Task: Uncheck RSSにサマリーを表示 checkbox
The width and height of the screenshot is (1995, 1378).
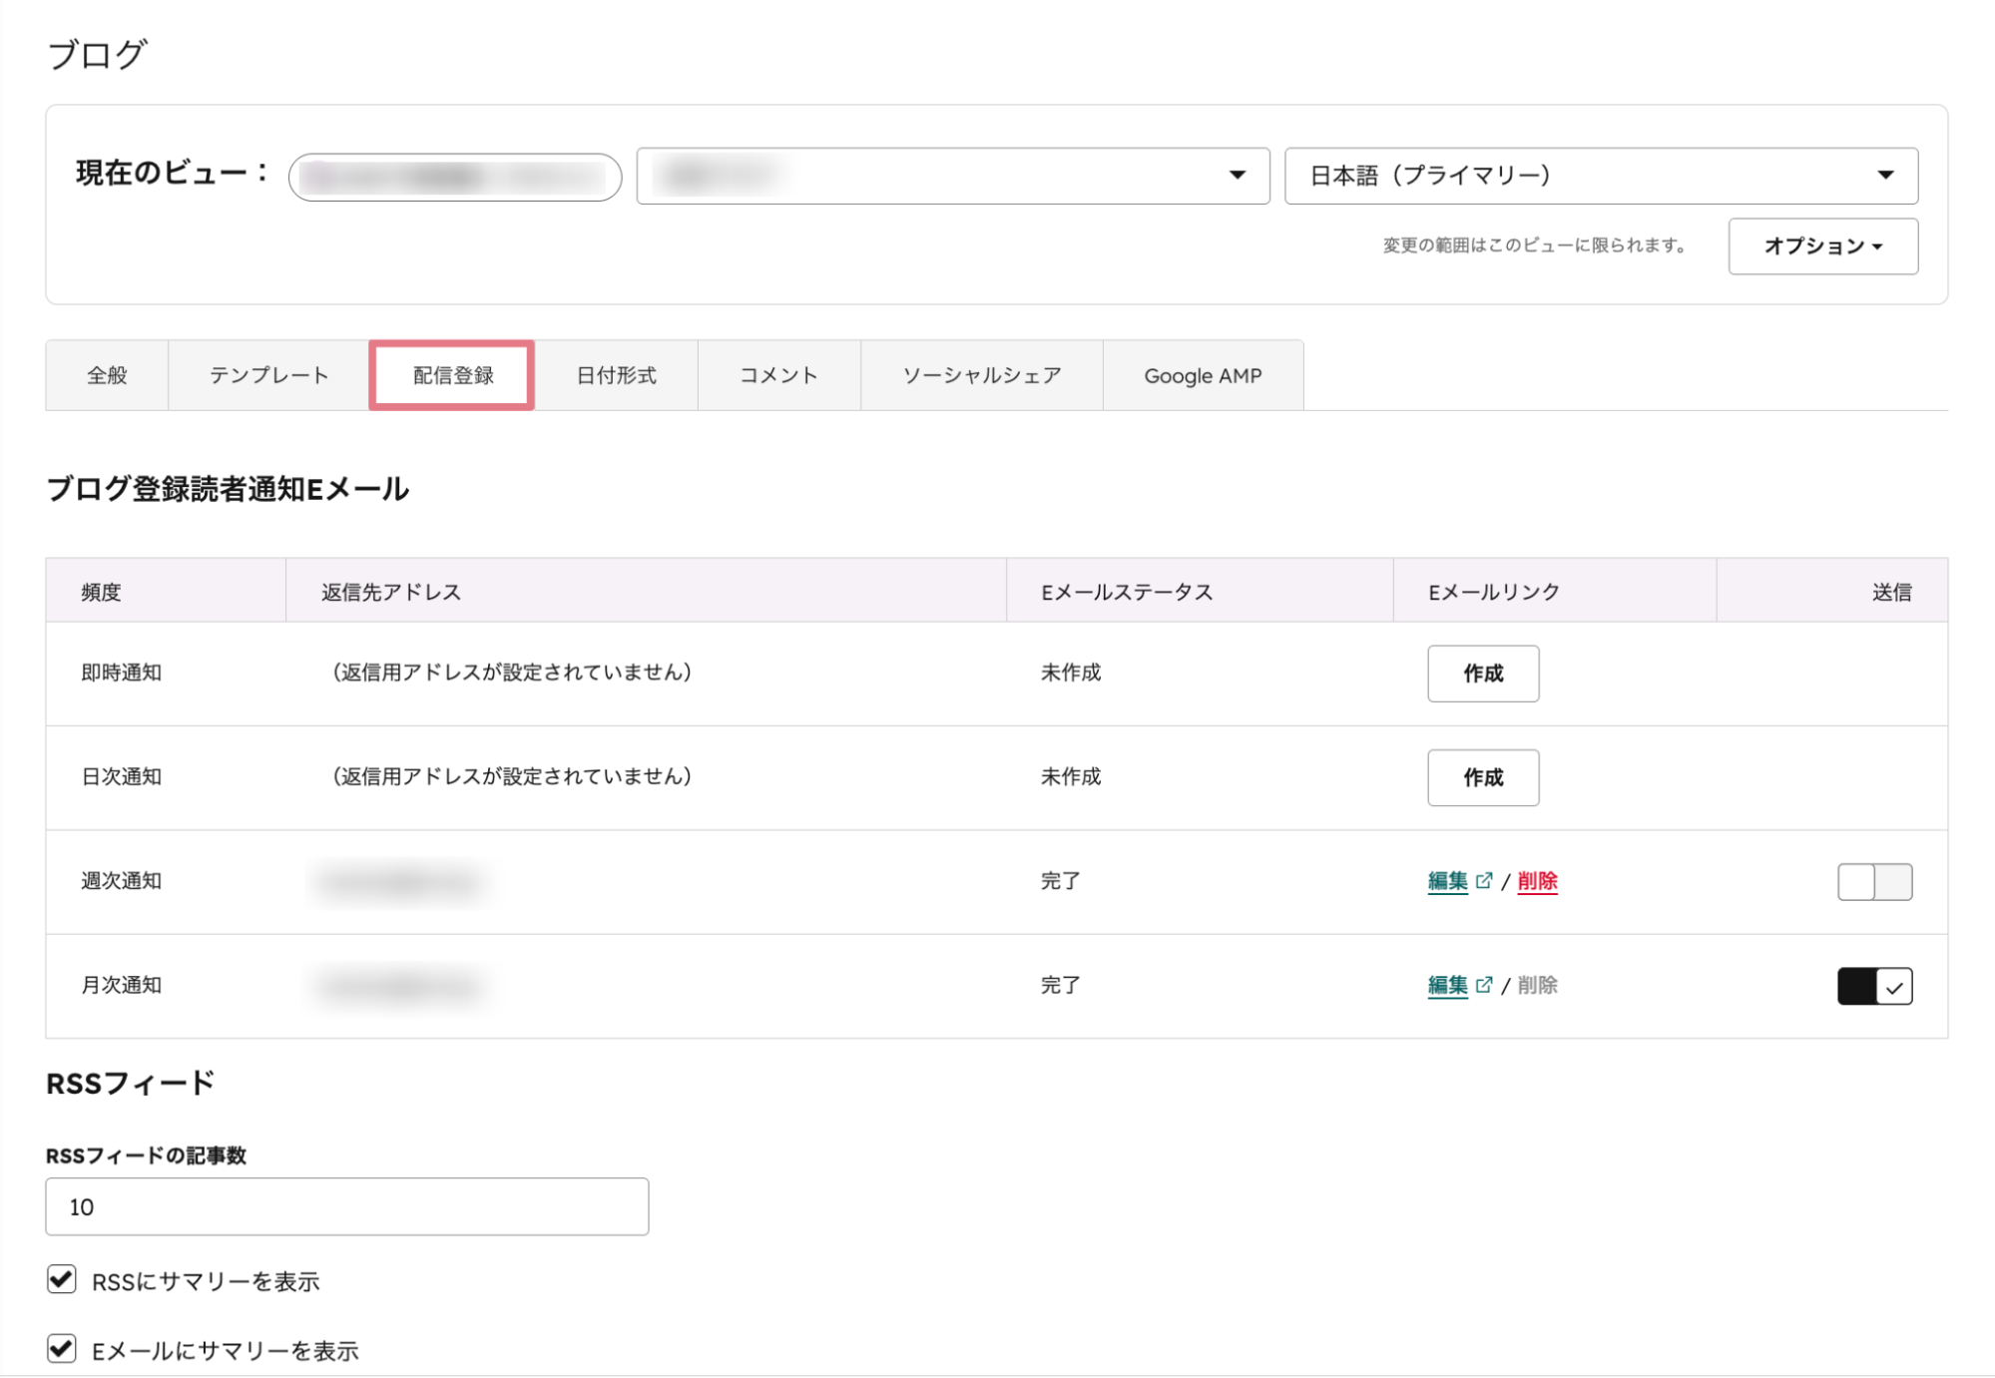Action: (x=62, y=1279)
